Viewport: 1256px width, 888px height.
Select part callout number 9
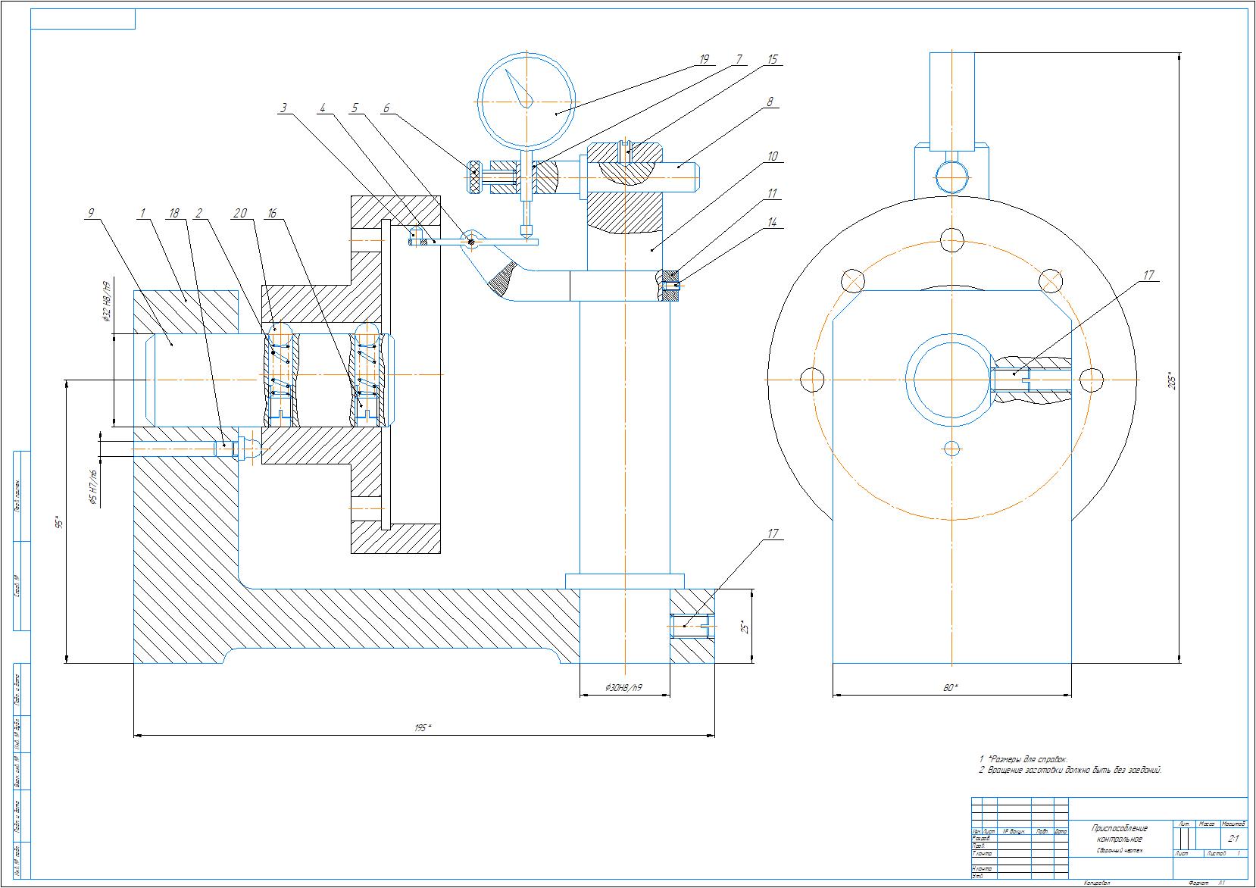pos(91,214)
